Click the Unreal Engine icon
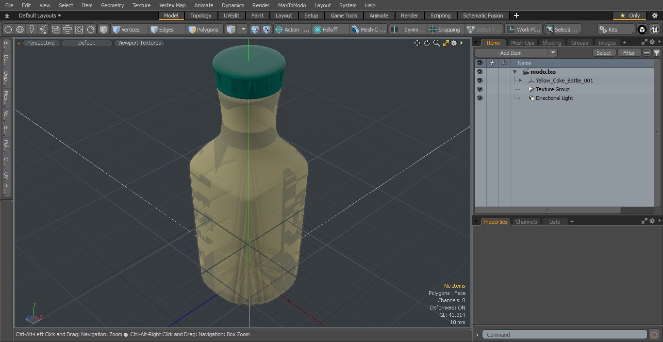 655,30
